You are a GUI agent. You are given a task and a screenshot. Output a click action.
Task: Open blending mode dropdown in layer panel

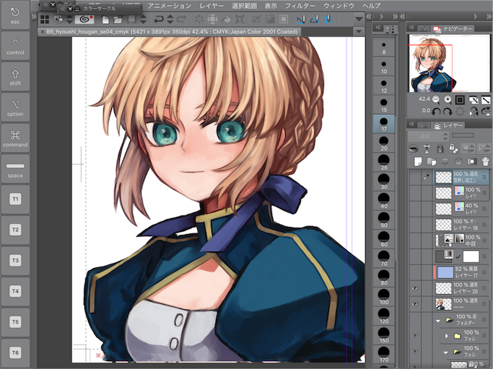pyautogui.click(x=428, y=136)
